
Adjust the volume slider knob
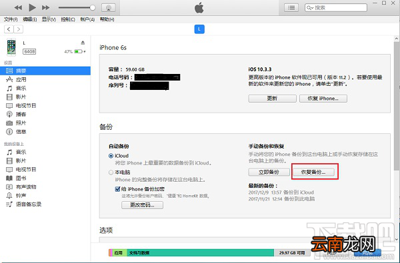coord(93,7)
